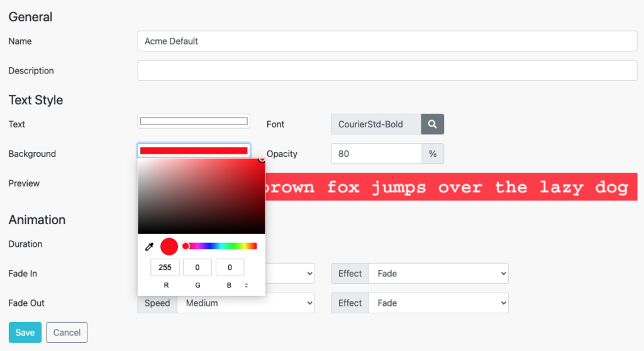
Task: Click the Fade In row label
Action: [x=23, y=274]
